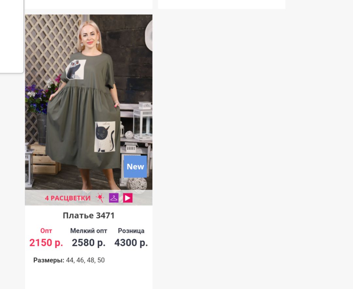Click the blue New badge
The height and width of the screenshot is (289, 353).
(x=135, y=167)
